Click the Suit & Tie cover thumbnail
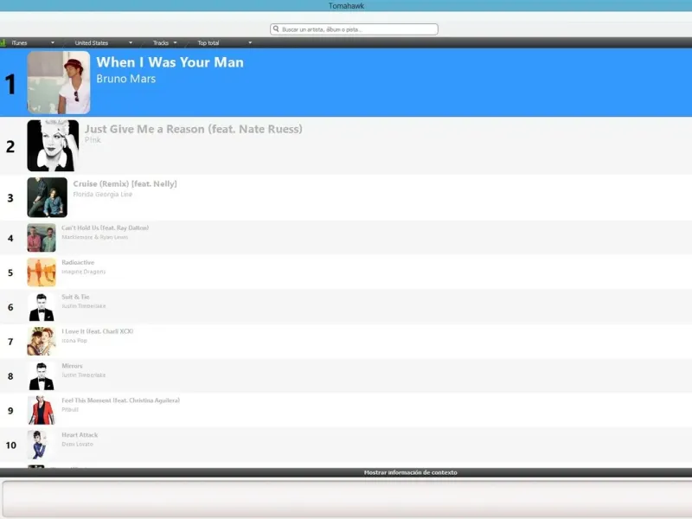The width and height of the screenshot is (692, 519). [x=42, y=307]
